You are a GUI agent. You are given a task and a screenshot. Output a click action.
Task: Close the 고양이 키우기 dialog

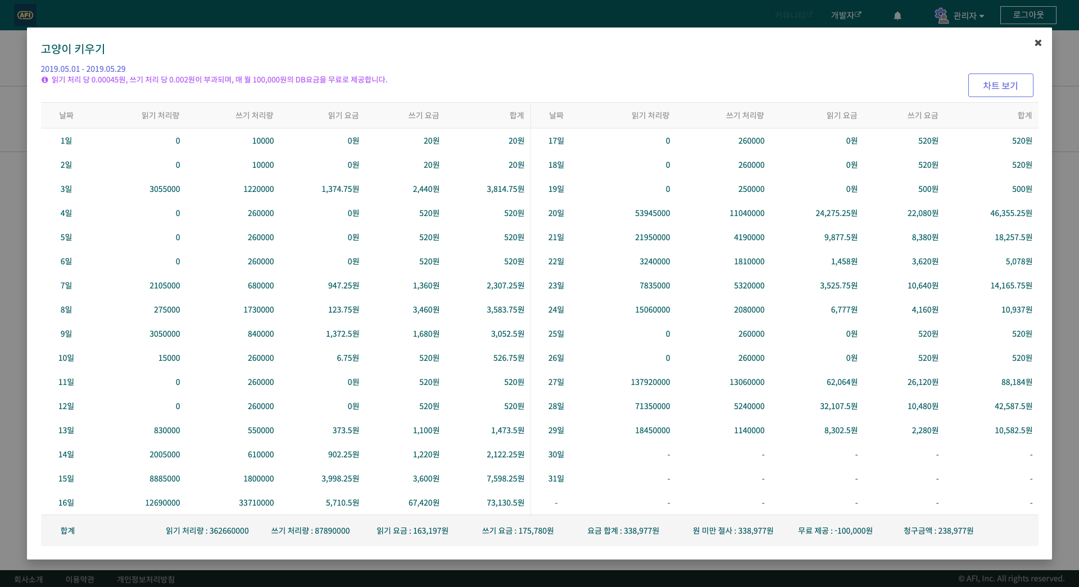point(1038,43)
